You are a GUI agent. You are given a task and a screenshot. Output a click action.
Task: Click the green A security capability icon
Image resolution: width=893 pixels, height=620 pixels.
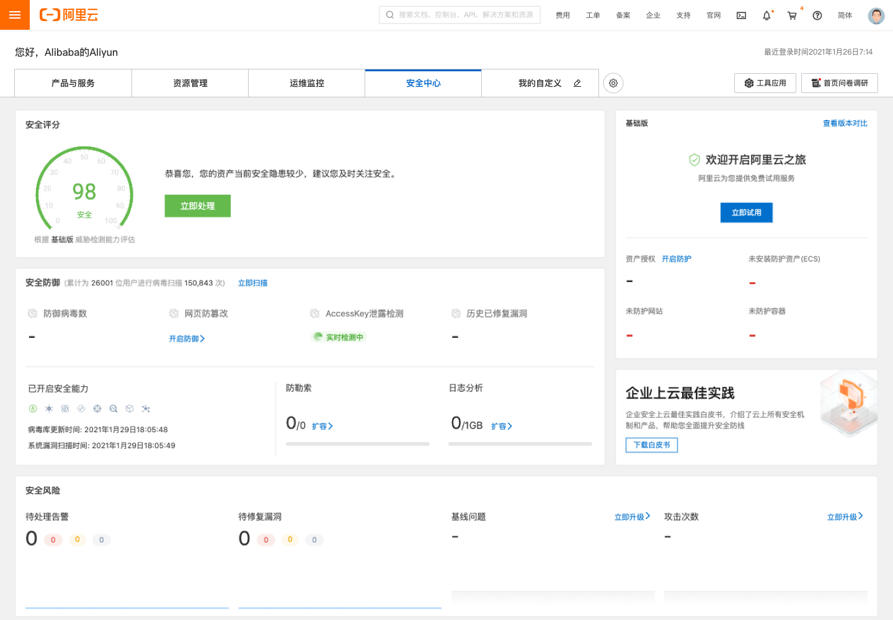[x=33, y=409]
